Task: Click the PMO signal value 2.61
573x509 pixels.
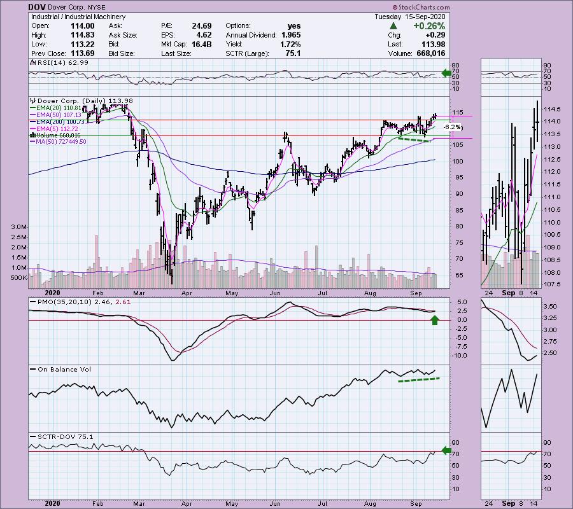Action: [x=123, y=302]
